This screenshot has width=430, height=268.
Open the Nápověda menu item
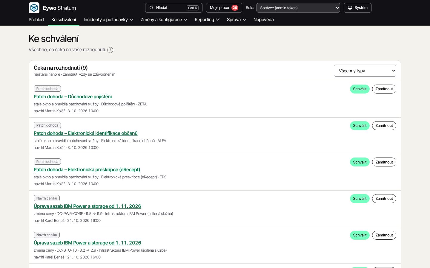[x=263, y=20]
